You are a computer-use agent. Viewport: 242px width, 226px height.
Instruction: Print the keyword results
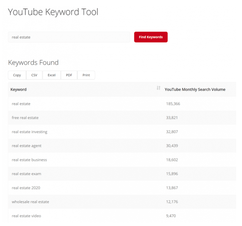pyautogui.click(x=86, y=75)
